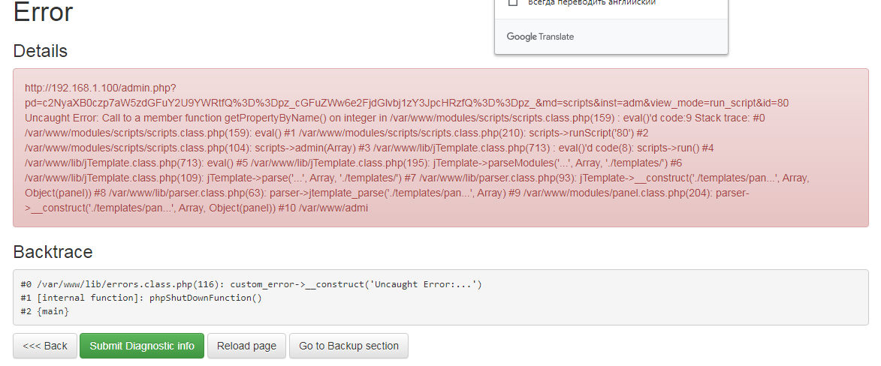The height and width of the screenshot is (366, 881).
Task: Click backtrace line #2 {main}
Action: 45,311
